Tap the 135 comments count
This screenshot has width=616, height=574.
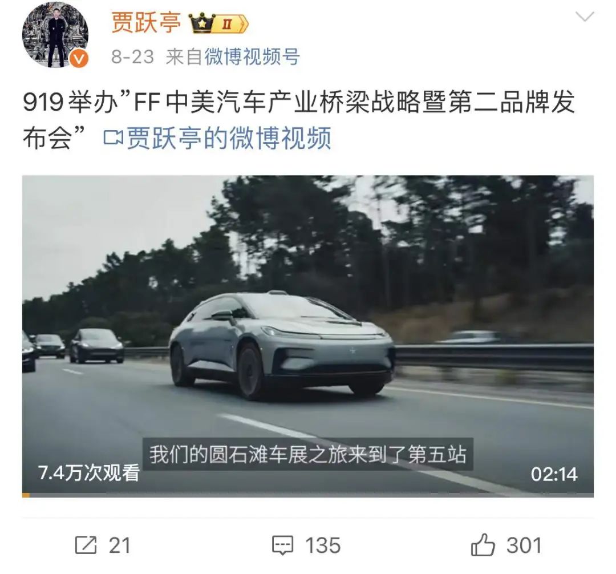[323, 545]
